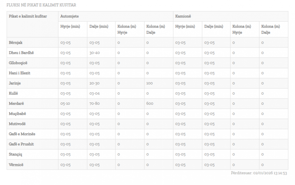Click the 'Përditësuar' last-updated timestamp

[259, 173]
